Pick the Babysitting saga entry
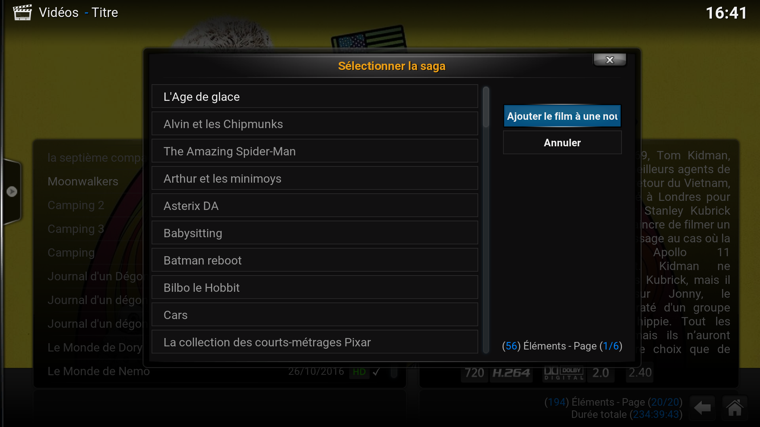Image resolution: width=760 pixels, height=427 pixels. click(315, 232)
